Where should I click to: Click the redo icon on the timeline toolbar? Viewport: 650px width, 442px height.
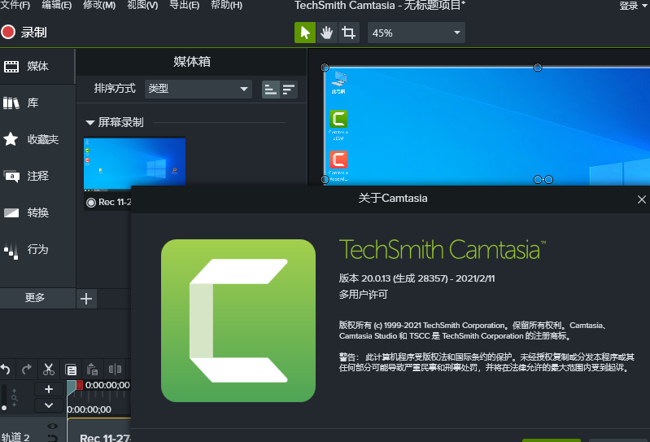point(27,369)
